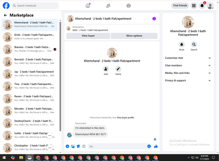
Task: Expand Privacy & support section
Action: click(188, 80)
